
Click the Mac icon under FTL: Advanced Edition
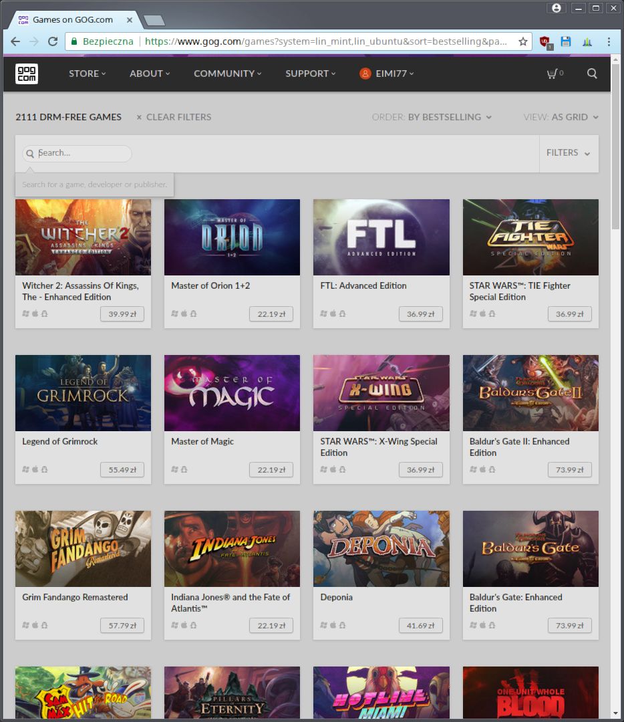tap(333, 314)
